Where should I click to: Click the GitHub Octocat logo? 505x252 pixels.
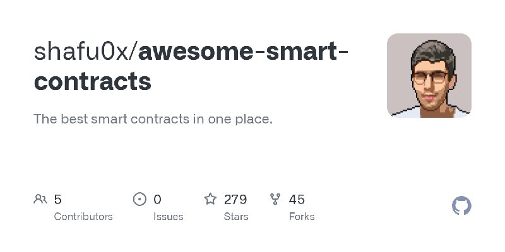pyautogui.click(x=462, y=206)
